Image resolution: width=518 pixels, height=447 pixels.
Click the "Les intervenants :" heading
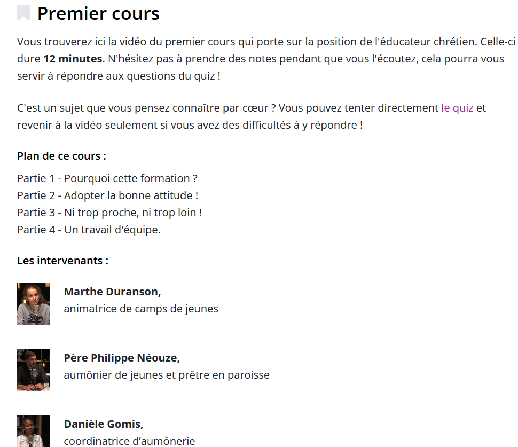point(63,261)
